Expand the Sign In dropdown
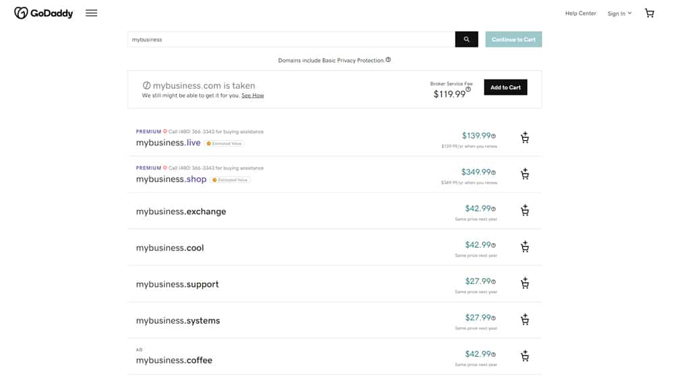The image size is (674, 377). click(x=619, y=13)
